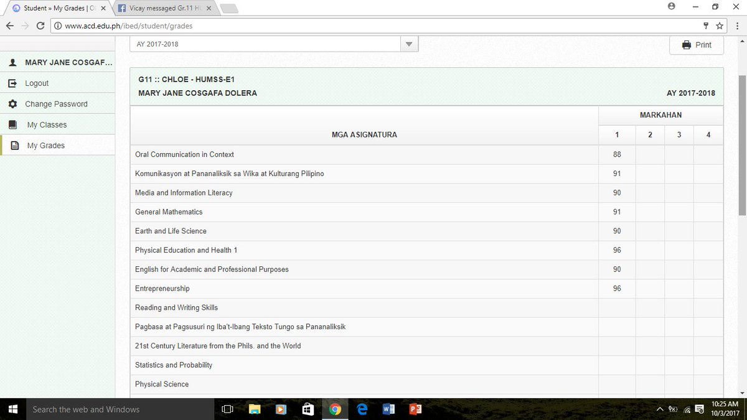Click the dropdown arrow of academic year selector

[409, 44]
